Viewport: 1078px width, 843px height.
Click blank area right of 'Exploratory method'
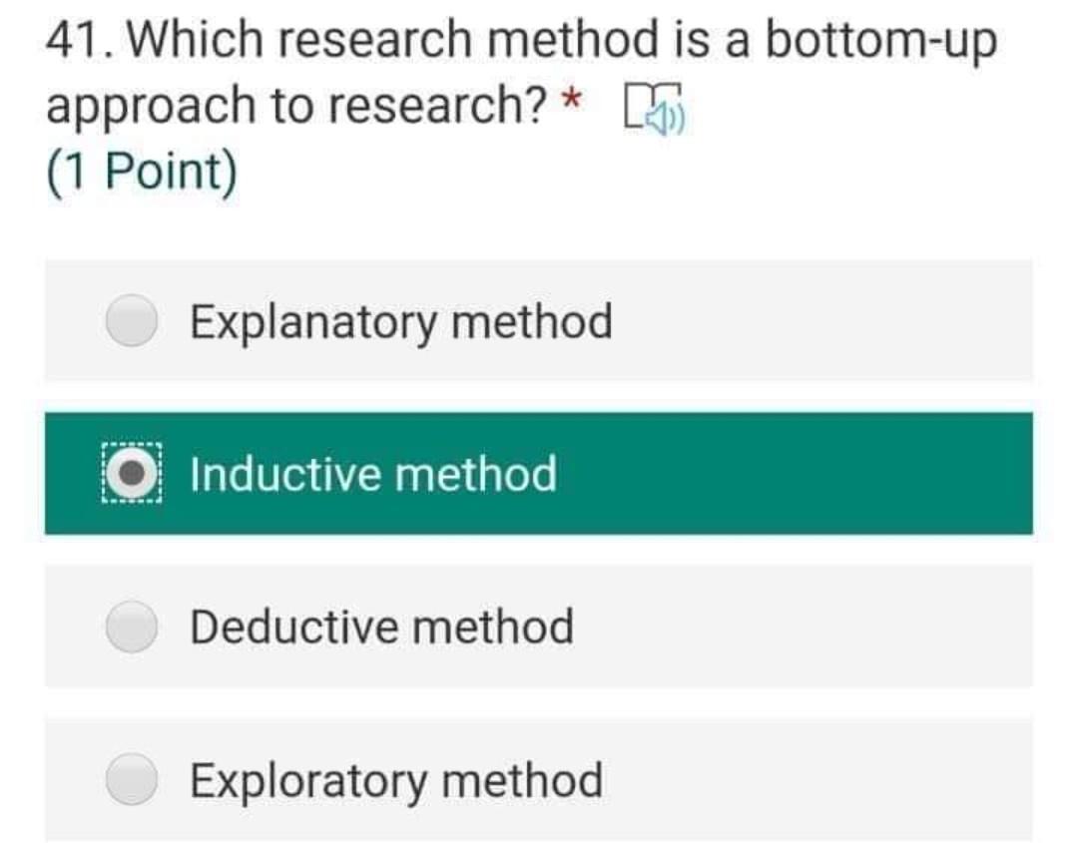[x=818, y=780]
